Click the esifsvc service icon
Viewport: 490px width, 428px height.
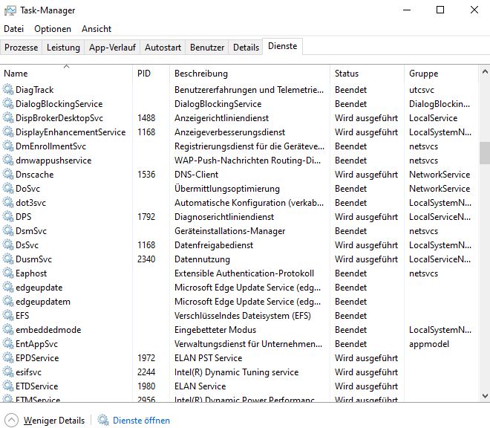coord(8,372)
